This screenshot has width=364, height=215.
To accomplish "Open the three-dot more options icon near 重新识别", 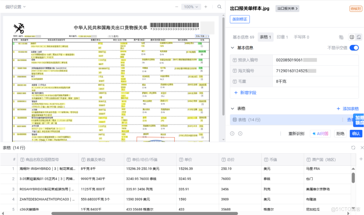I will pos(281,133).
